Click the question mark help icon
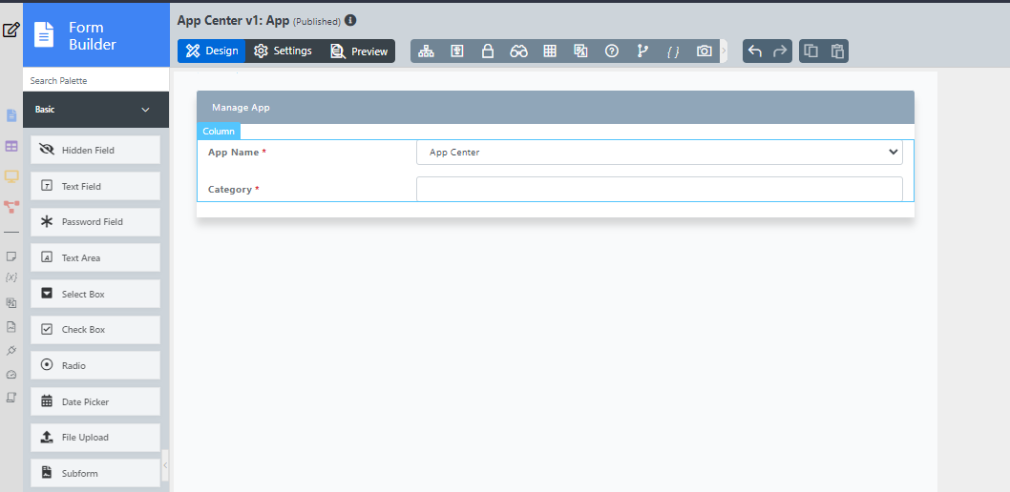The image size is (1010, 492). point(612,51)
